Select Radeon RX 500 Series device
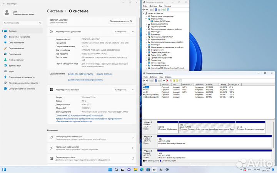Viewport: 277px width, 173px height. tap(162, 21)
